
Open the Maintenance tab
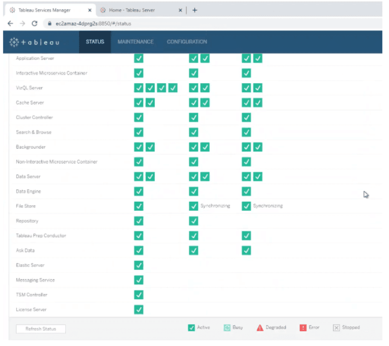pyautogui.click(x=136, y=42)
